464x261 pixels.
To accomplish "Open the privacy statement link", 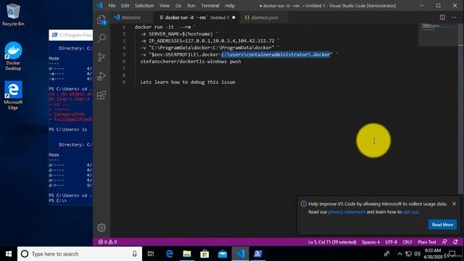I will coord(347,212).
